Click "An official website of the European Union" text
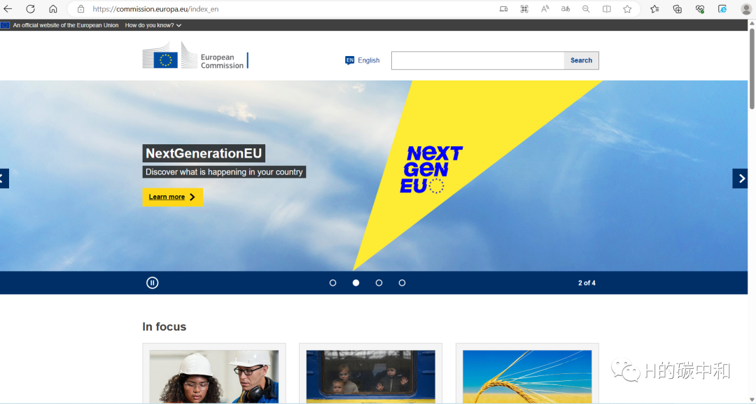Viewport: 756px width, 404px height. pyautogui.click(x=66, y=25)
